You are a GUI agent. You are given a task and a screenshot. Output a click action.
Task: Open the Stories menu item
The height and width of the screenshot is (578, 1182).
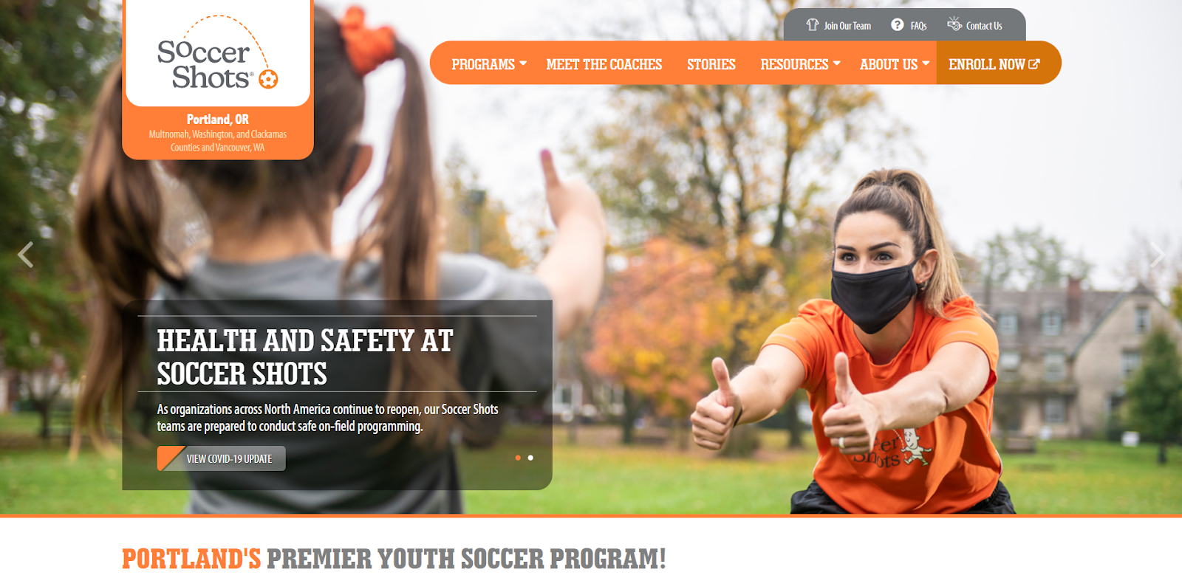coord(711,64)
